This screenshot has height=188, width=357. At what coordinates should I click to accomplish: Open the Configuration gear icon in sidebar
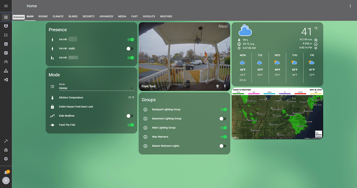pyautogui.click(x=6, y=159)
